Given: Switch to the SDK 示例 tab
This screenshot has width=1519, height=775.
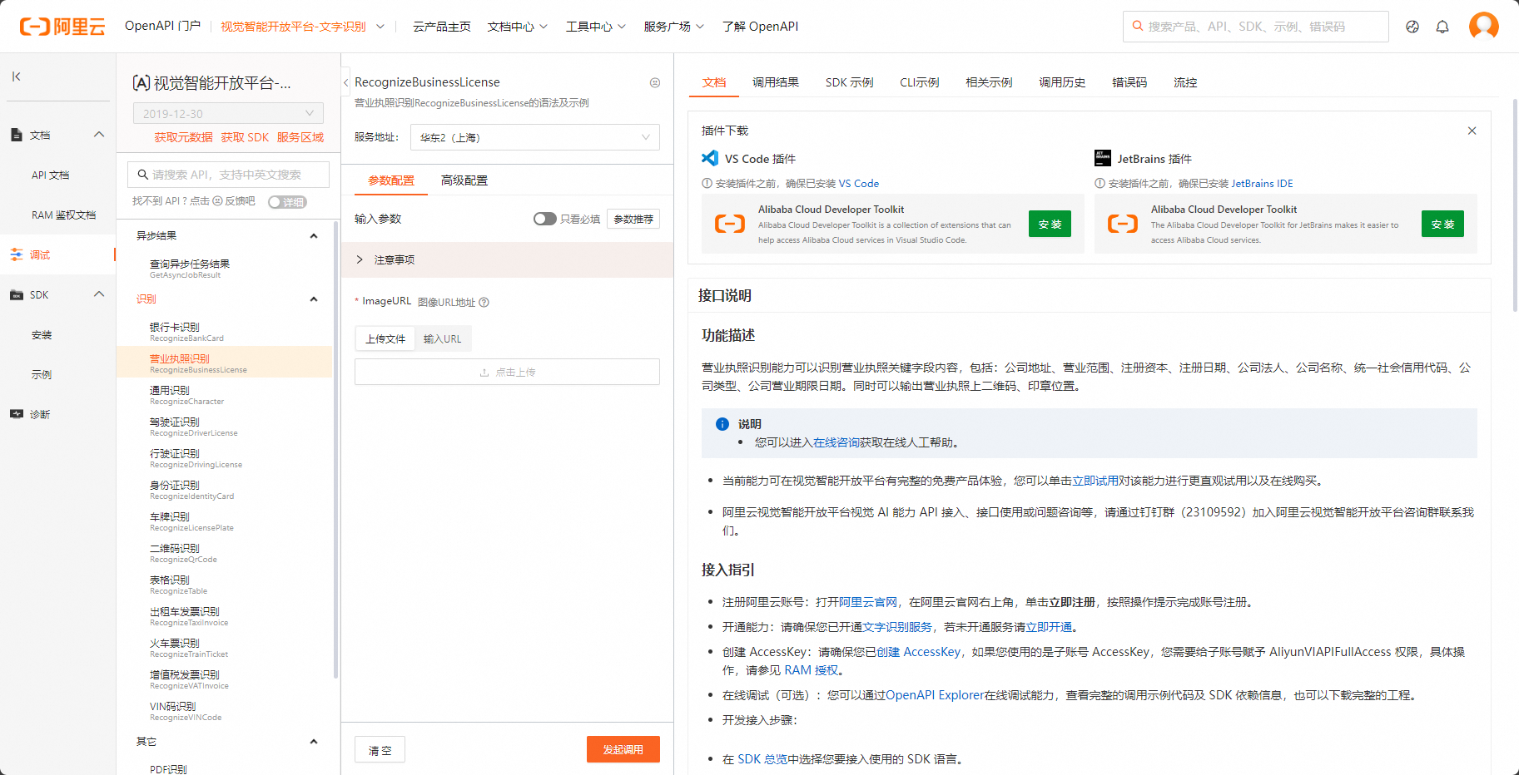Looking at the screenshot, I should pos(850,82).
